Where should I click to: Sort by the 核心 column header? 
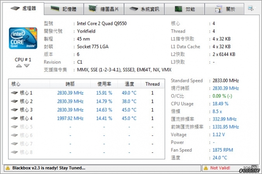click(x=29, y=84)
